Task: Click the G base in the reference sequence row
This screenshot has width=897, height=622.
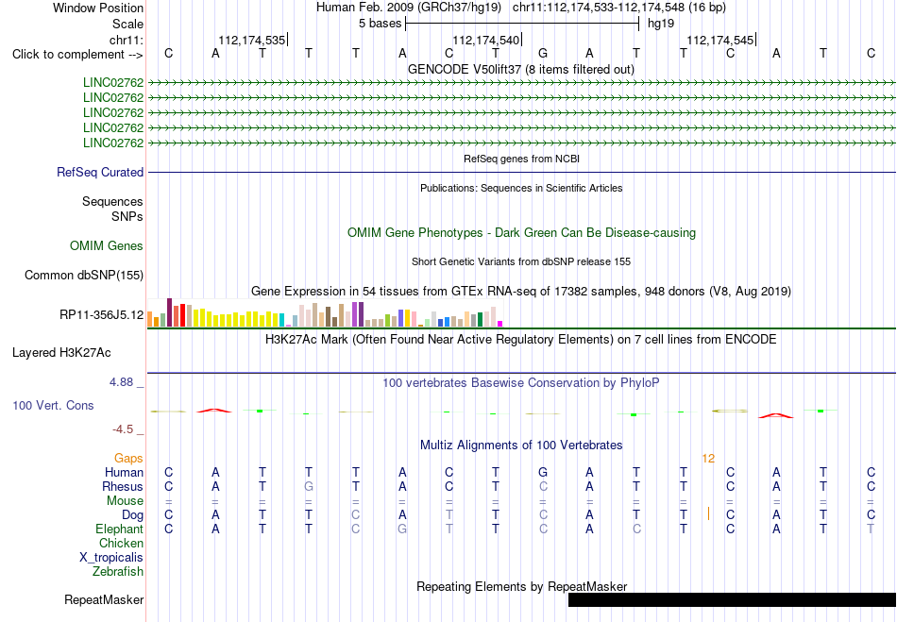Action: [x=543, y=53]
